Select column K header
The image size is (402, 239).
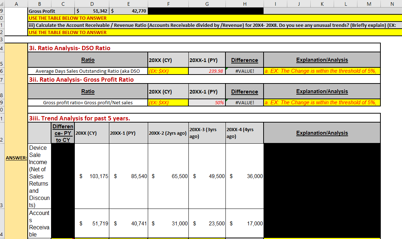click(322, 4)
